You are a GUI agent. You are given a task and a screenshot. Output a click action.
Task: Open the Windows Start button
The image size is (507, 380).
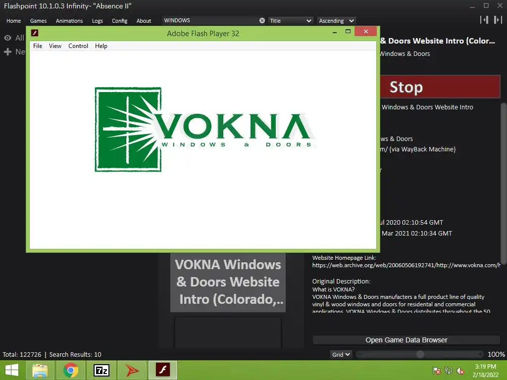(x=12, y=370)
